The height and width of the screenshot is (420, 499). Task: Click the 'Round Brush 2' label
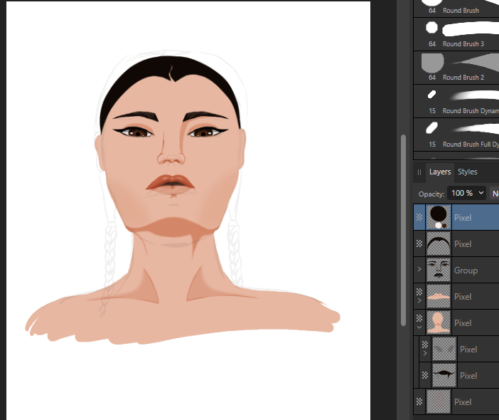pos(463,78)
